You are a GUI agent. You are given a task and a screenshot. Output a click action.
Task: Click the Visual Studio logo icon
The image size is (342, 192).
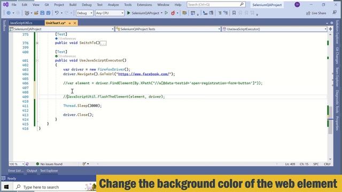point(6,4)
